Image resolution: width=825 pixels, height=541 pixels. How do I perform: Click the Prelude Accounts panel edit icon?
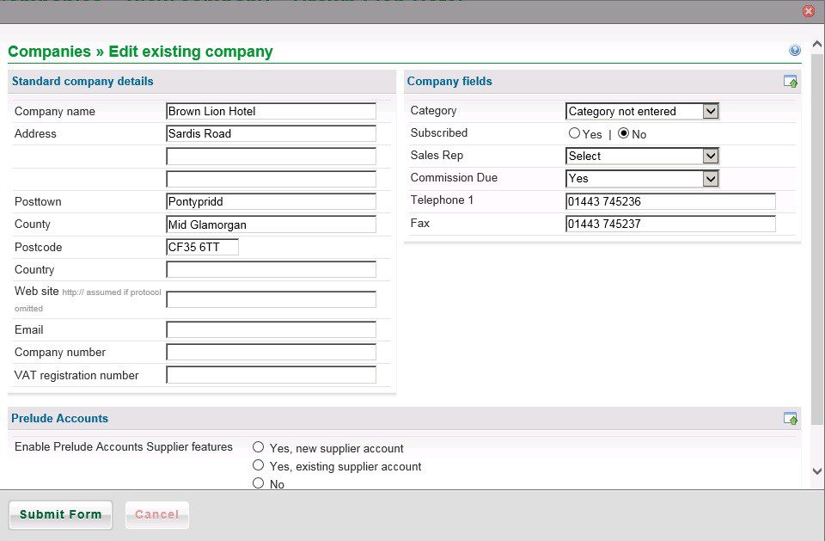tap(791, 419)
